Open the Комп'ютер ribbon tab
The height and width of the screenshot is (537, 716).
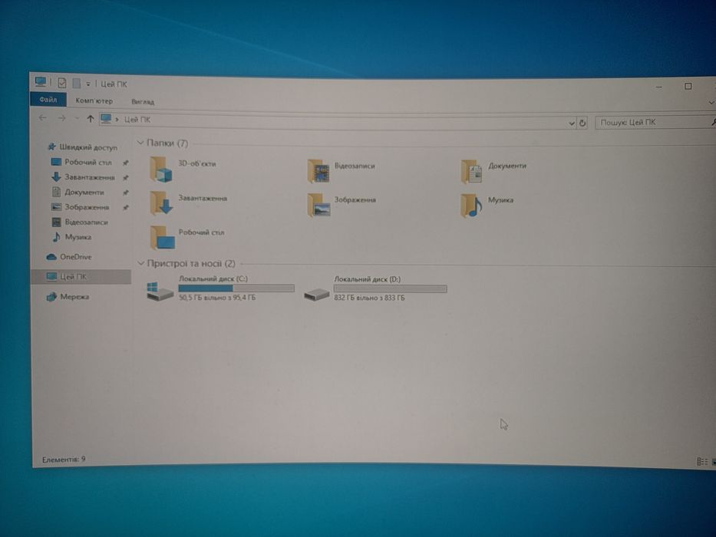click(x=94, y=100)
